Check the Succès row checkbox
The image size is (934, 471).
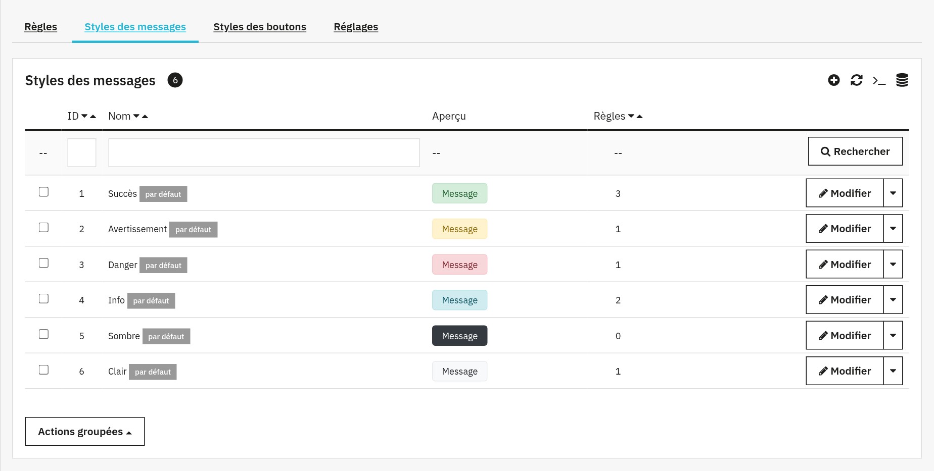[44, 192]
